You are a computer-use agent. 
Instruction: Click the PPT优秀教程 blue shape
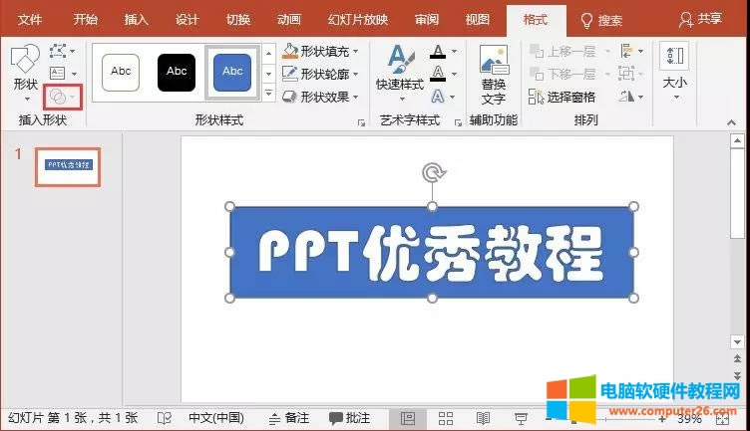(x=432, y=252)
